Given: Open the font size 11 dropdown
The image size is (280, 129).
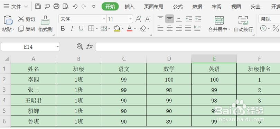Looking at the screenshot, I should point(130,19).
